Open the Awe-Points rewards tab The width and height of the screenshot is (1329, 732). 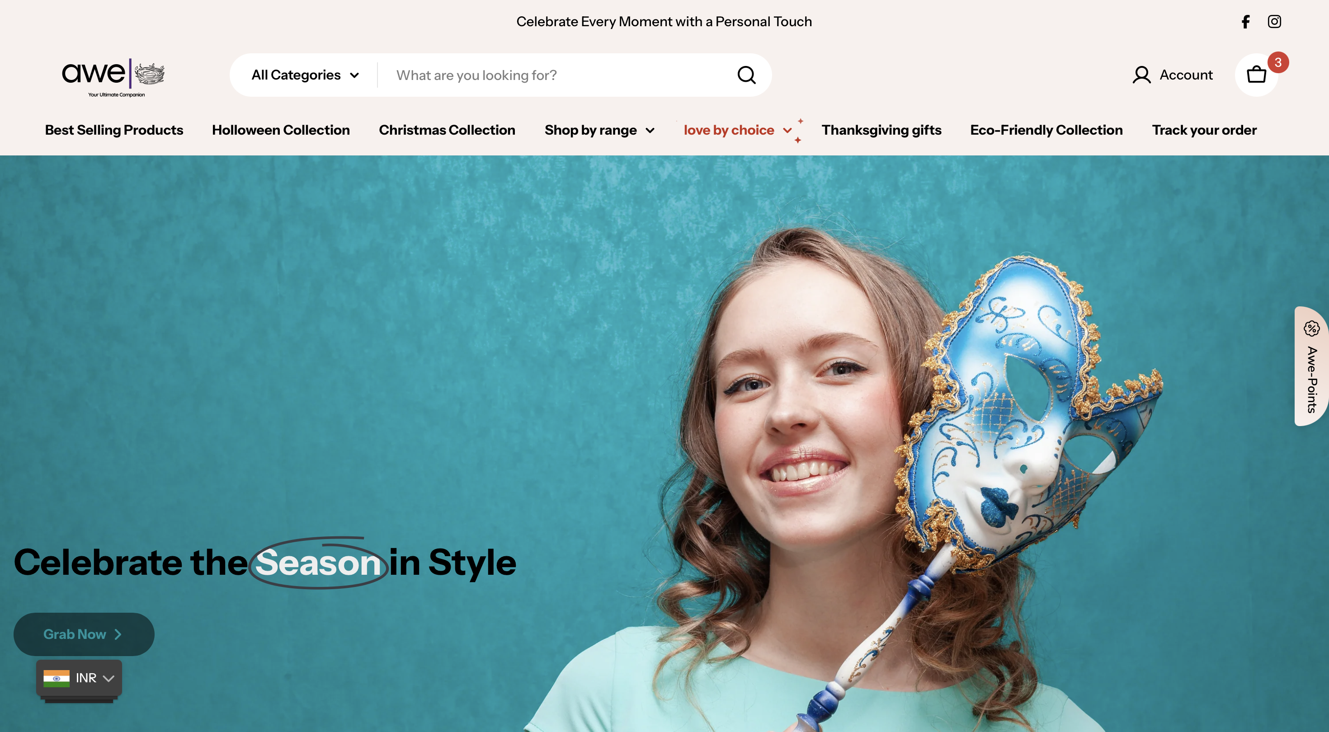tap(1311, 366)
